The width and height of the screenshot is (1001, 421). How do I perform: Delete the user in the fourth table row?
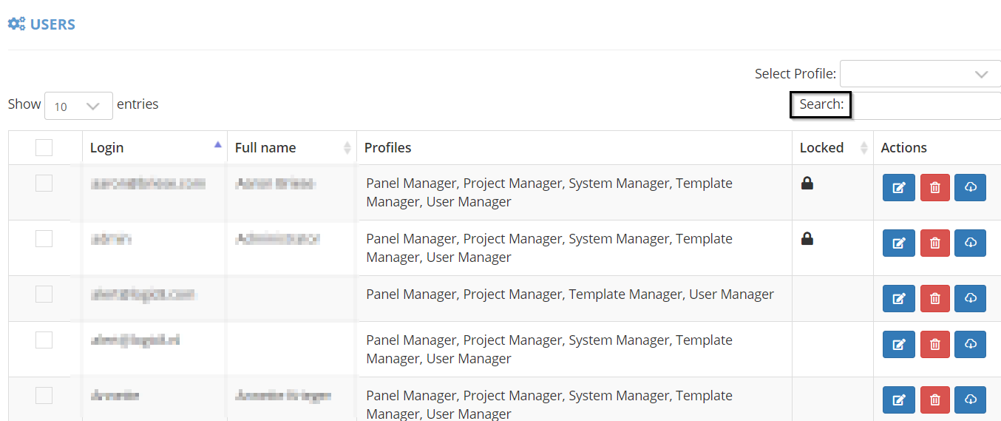(934, 344)
